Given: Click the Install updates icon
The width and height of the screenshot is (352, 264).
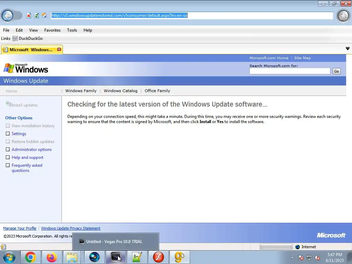Looking at the screenshot, I should [8, 104].
